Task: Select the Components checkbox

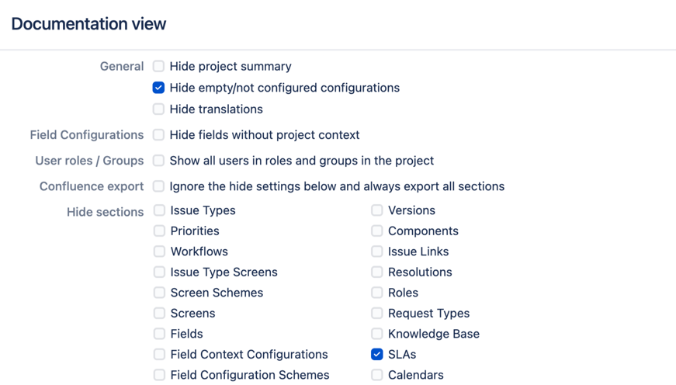Action: click(376, 231)
